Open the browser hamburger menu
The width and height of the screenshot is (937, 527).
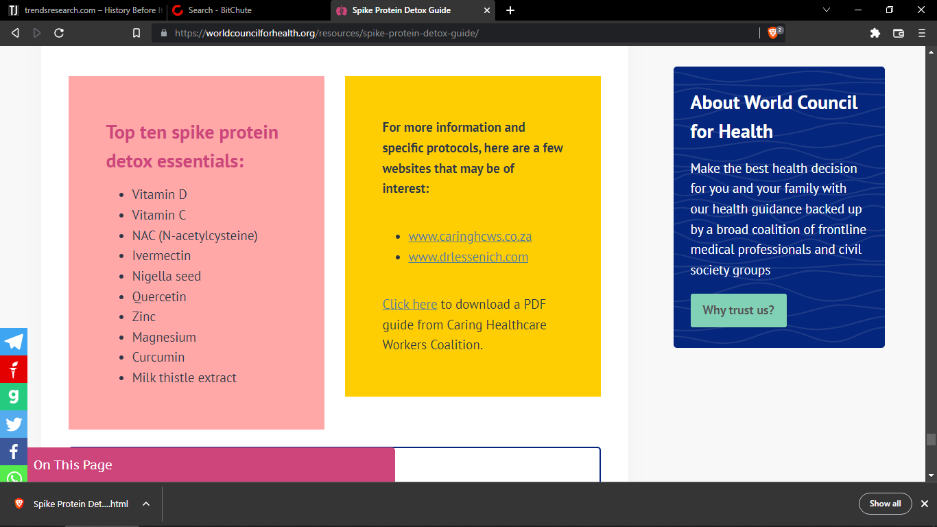point(921,33)
